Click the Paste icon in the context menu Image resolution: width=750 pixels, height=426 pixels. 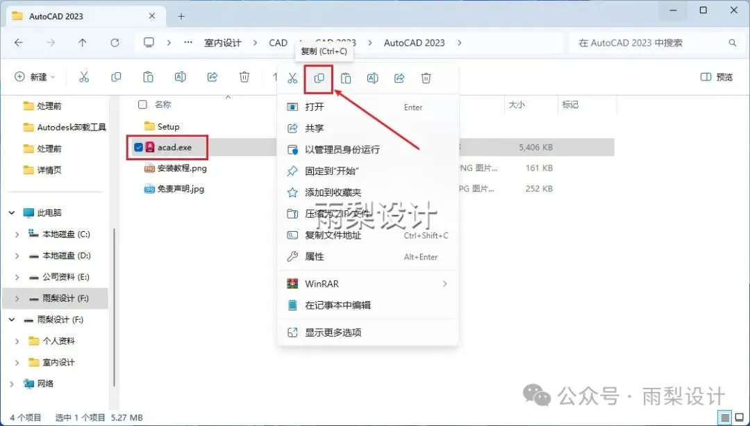pos(346,78)
